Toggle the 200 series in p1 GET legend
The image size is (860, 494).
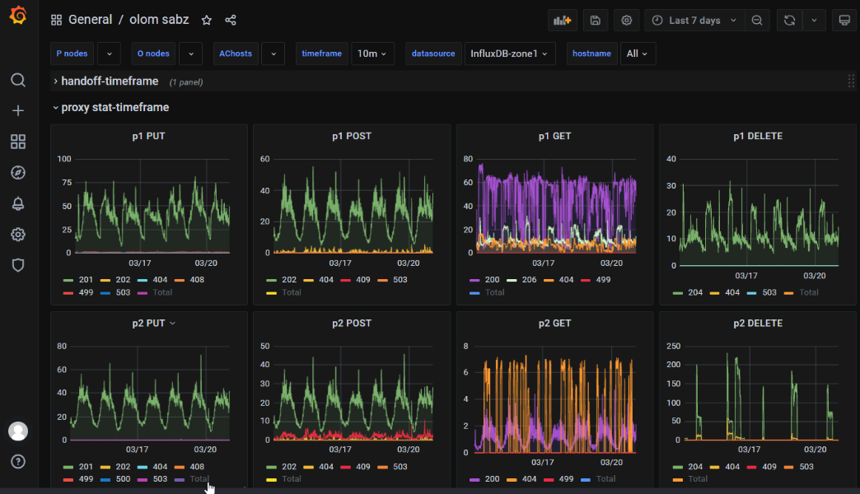493,280
